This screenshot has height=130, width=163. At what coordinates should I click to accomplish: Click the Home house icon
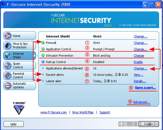[x=8, y=36]
